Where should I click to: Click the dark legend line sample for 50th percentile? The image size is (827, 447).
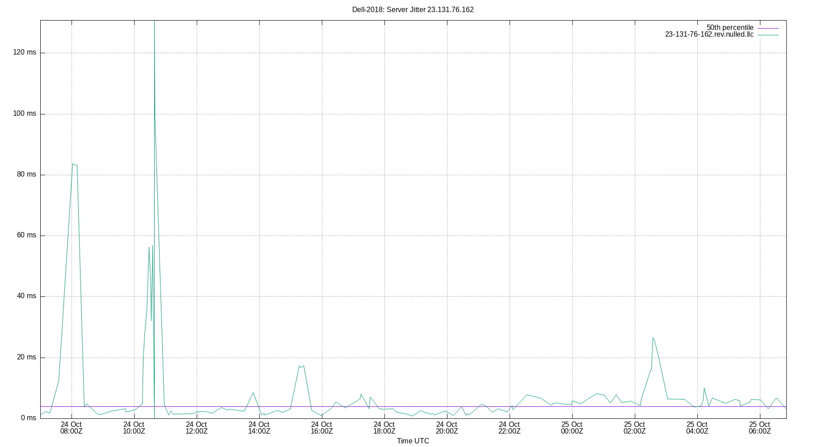[768, 28]
